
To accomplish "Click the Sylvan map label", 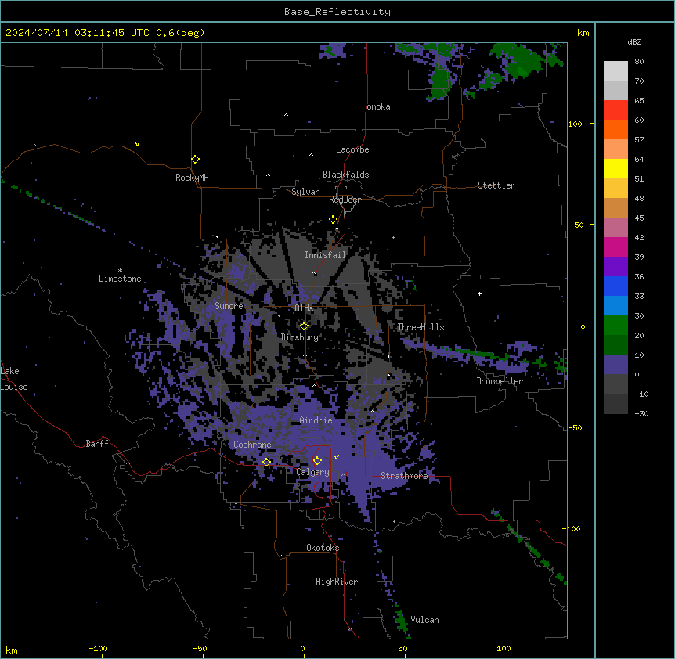I will point(305,192).
